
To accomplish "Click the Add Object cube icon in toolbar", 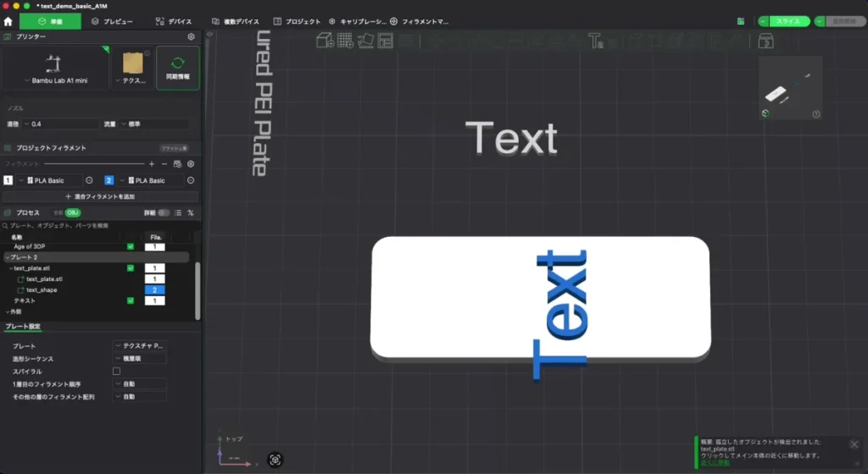I will coord(325,41).
